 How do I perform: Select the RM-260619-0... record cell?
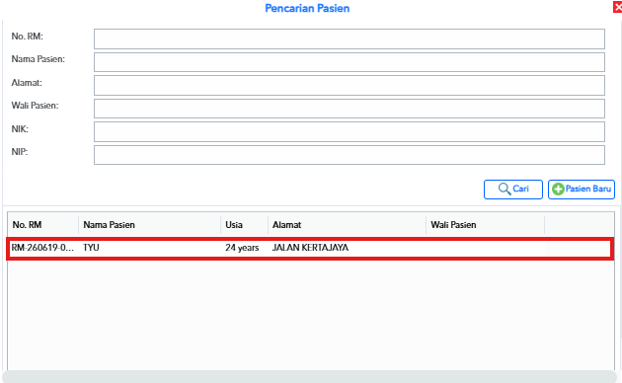(x=42, y=248)
